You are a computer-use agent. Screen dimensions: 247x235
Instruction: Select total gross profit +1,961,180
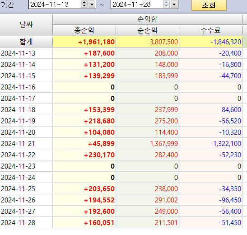[x=84, y=42]
